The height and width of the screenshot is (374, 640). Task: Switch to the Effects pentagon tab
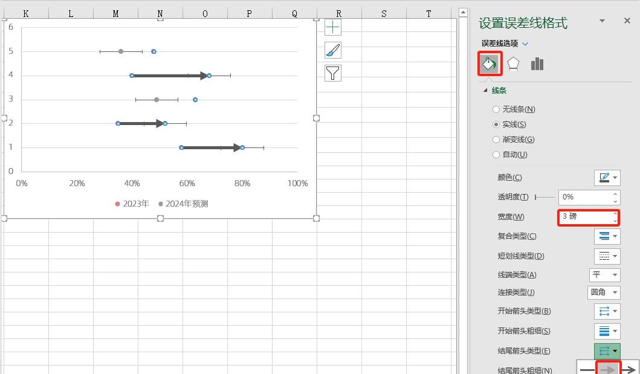[513, 63]
